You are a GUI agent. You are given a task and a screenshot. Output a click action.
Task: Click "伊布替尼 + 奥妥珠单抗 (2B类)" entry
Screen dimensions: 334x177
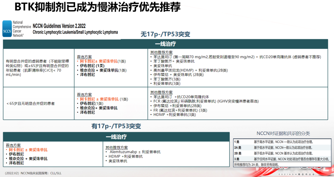click(x=178, y=75)
